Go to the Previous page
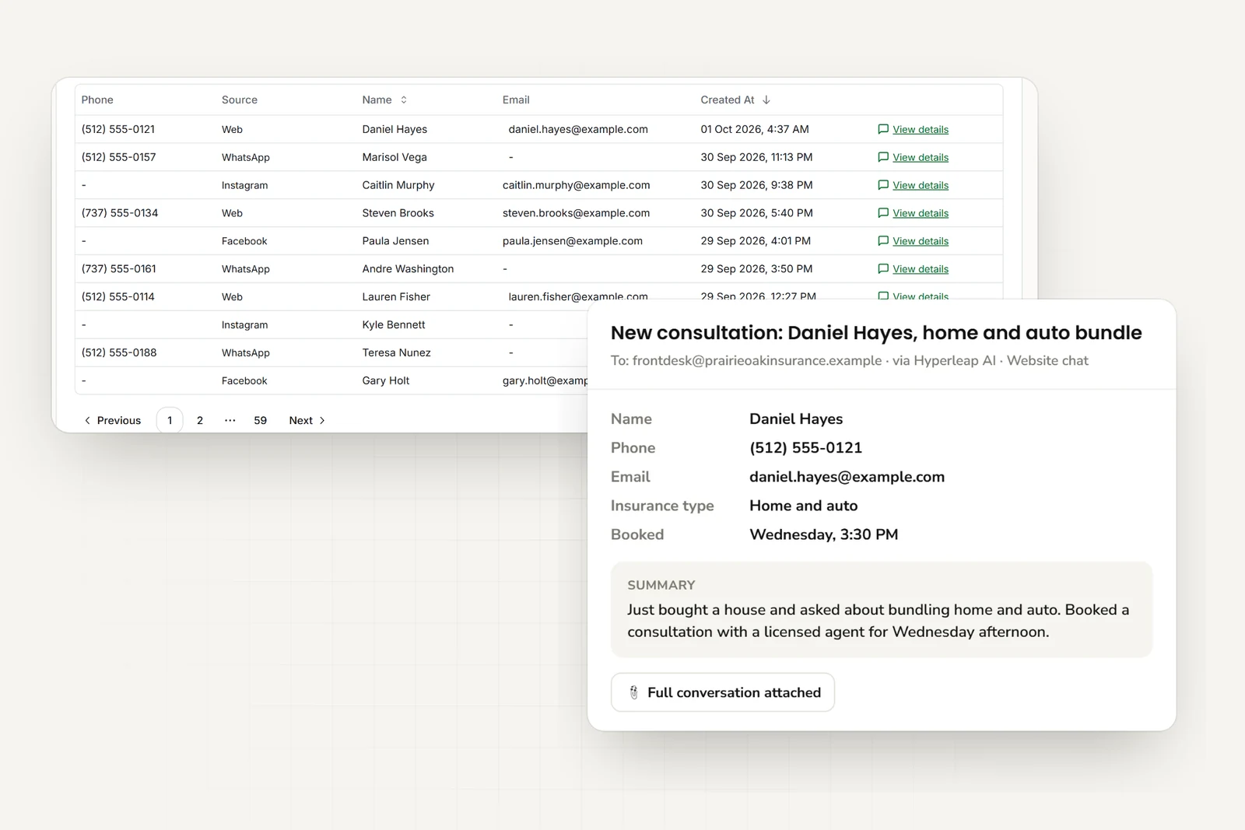This screenshot has width=1245, height=830. tap(112, 420)
